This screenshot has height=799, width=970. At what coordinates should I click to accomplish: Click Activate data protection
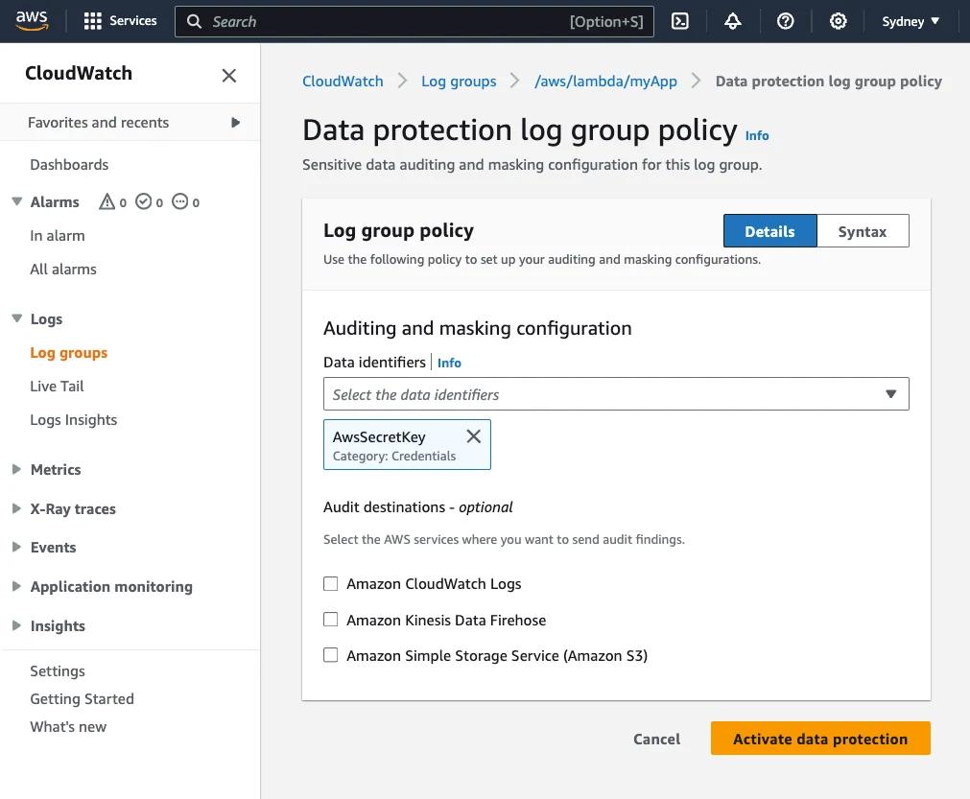pyautogui.click(x=819, y=739)
